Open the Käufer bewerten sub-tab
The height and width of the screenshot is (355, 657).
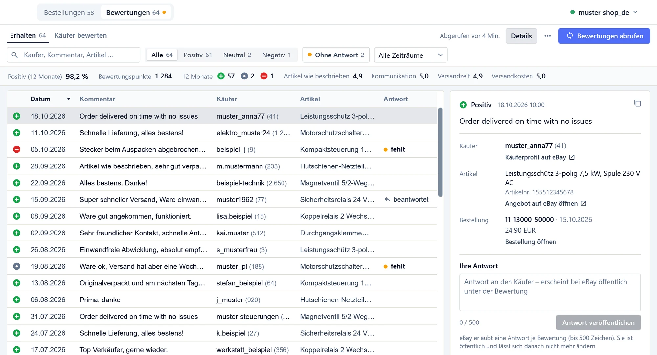click(81, 35)
